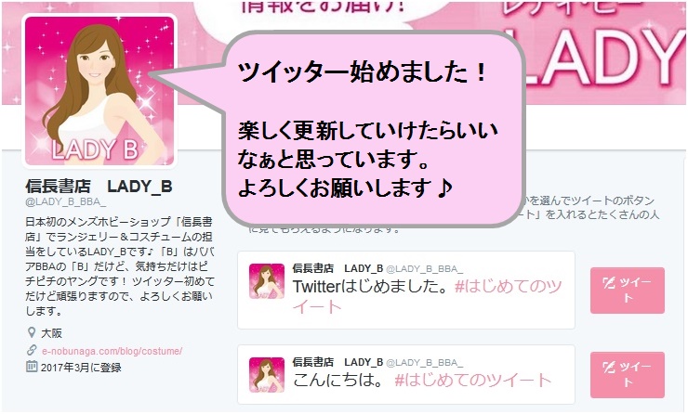Click the ツイート button for Twitterはじめました
This screenshot has width=688, height=414.
pyautogui.click(x=627, y=291)
